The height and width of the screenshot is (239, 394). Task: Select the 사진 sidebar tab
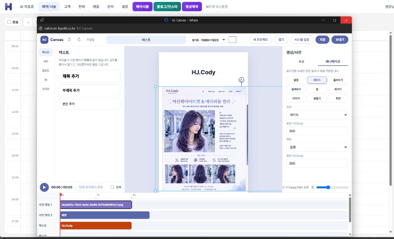46,61
